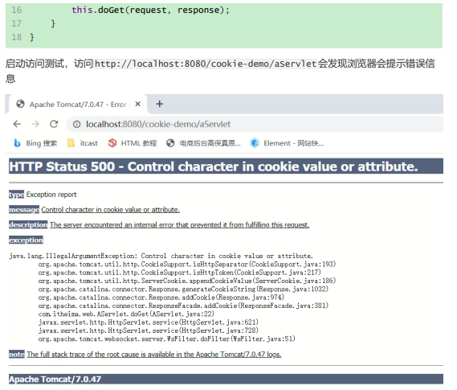Click 'The server encountered an internal error' description
Screen dimensions: 457x390
tap(180, 225)
